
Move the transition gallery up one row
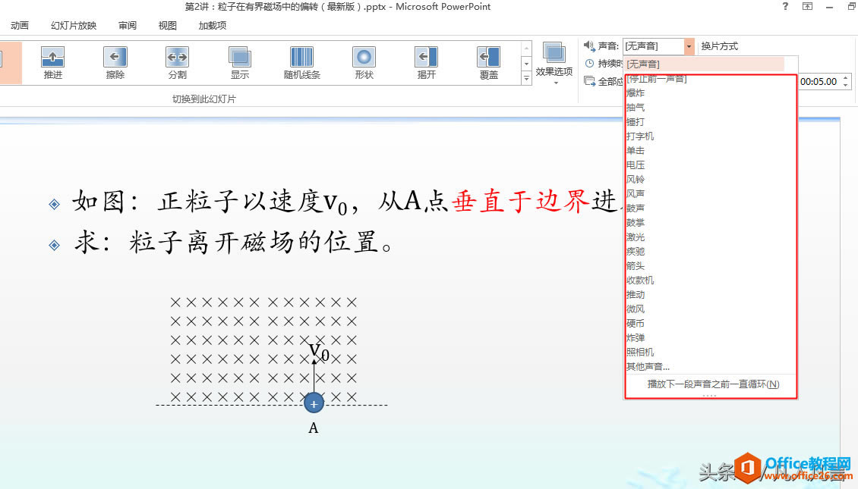coord(526,49)
